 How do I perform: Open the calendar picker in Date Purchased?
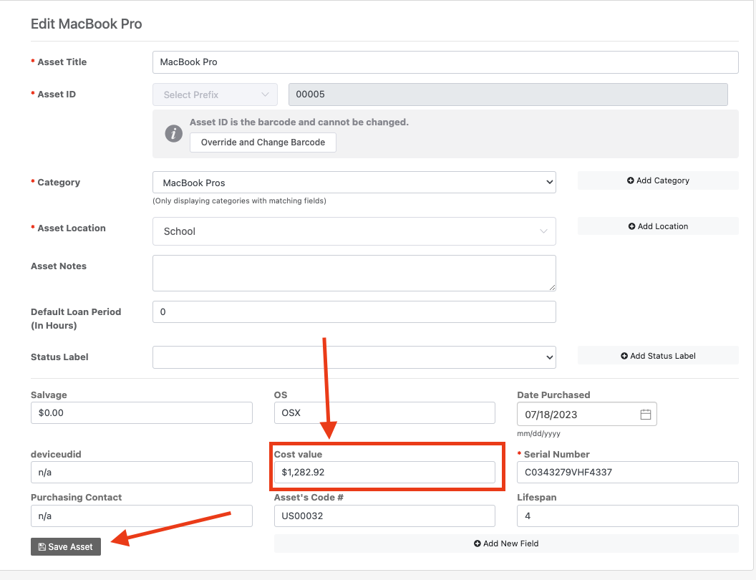click(x=646, y=414)
